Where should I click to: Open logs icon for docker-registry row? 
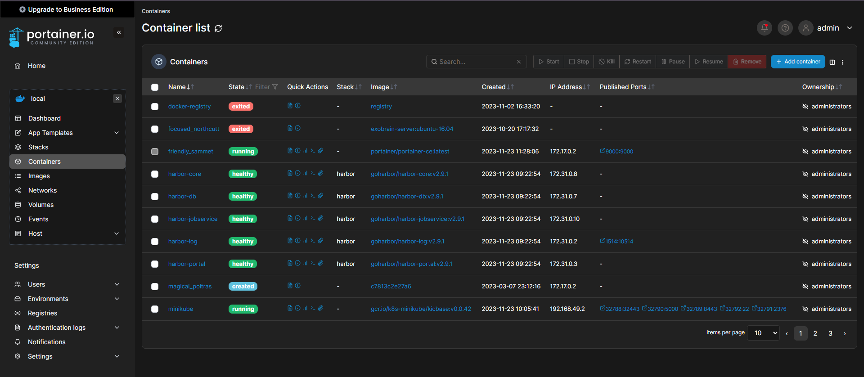click(x=290, y=106)
